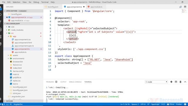Click the editor minimap
The height and width of the screenshot is (106, 188).
(x=184, y=11)
